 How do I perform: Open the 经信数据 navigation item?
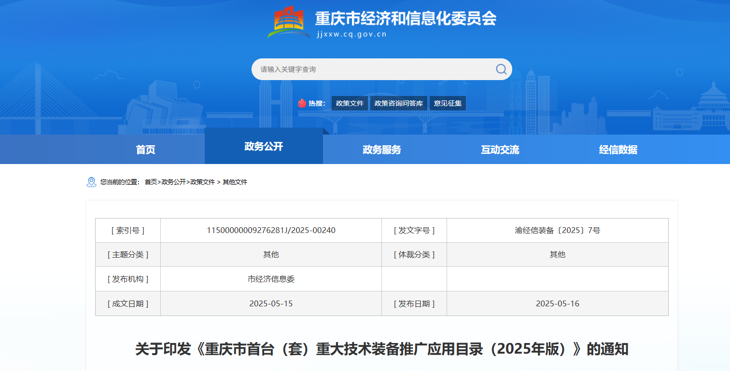[x=618, y=150]
